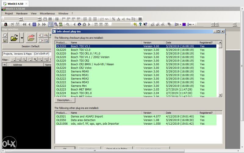Click the blue-red color square in toolbar
Screen dimensions: 244x153
184,24
